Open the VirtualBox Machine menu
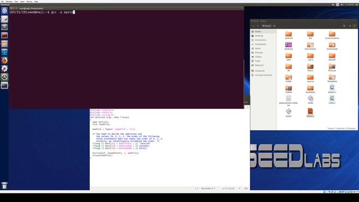The width and height of the screenshot is (359, 202). [9, 1]
